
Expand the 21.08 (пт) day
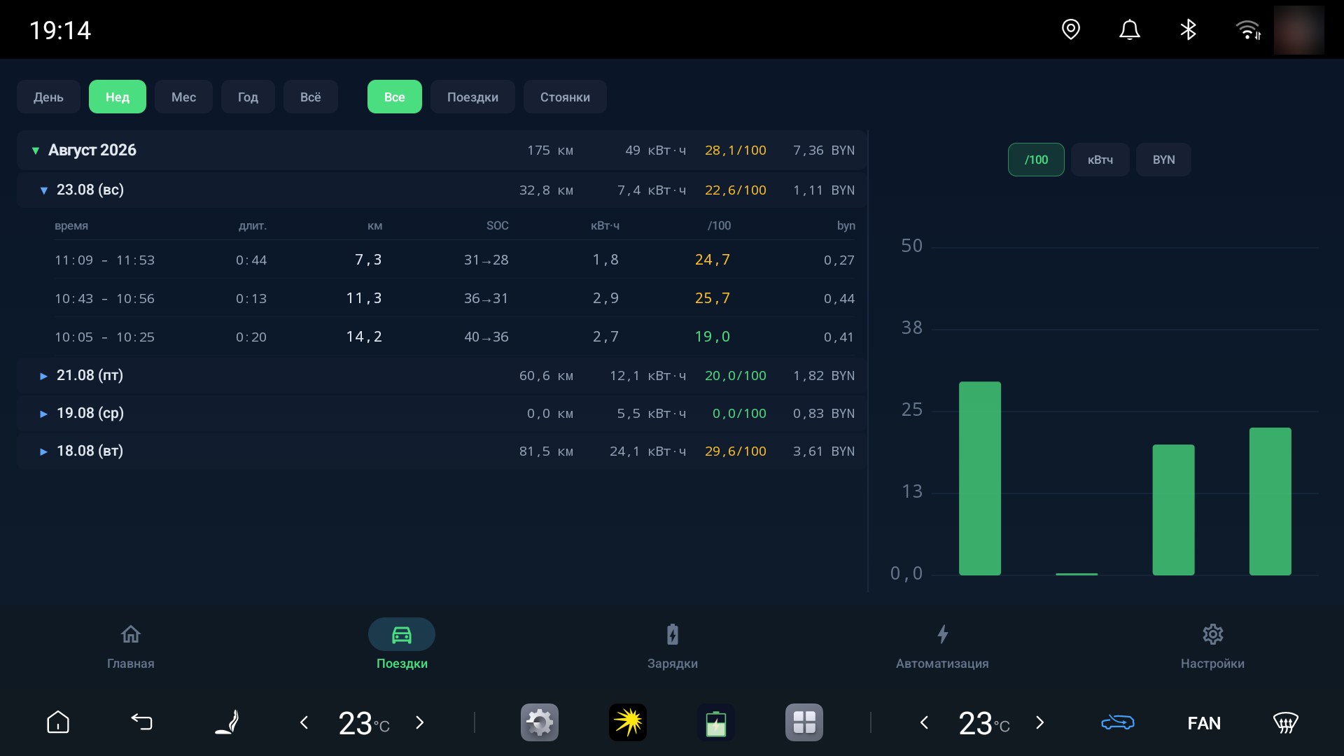pyautogui.click(x=442, y=375)
